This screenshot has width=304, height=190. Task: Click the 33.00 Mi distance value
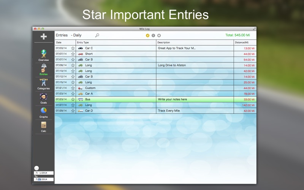click(249, 100)
